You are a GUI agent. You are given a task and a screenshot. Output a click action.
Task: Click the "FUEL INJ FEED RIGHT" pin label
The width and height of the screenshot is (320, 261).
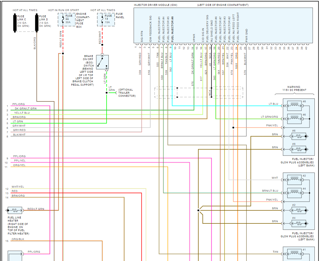[238, 27]
